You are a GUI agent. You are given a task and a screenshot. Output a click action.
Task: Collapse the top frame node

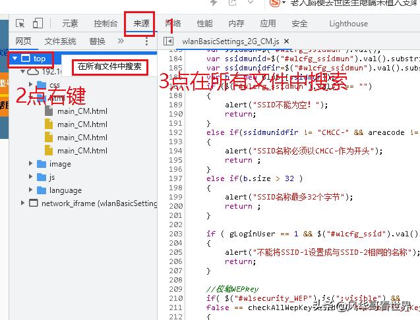pos(15,59)
